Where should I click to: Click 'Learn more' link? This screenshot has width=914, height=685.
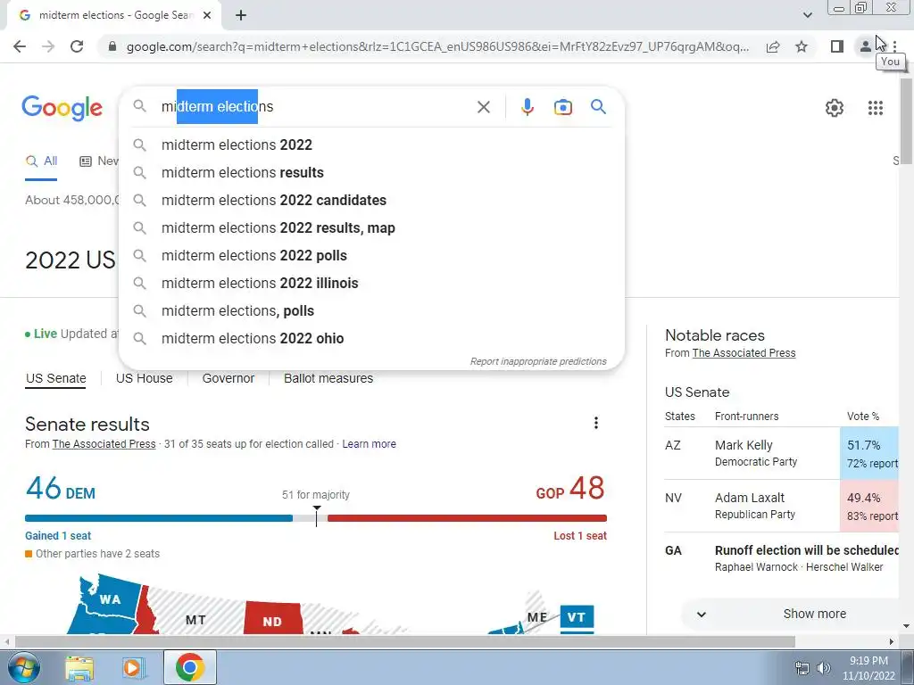[369, 444]
